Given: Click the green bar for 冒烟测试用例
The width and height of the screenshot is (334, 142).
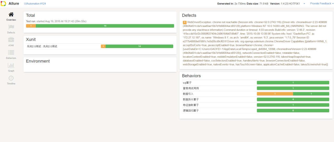Looking at the screenshot, I should click(293, 88).
